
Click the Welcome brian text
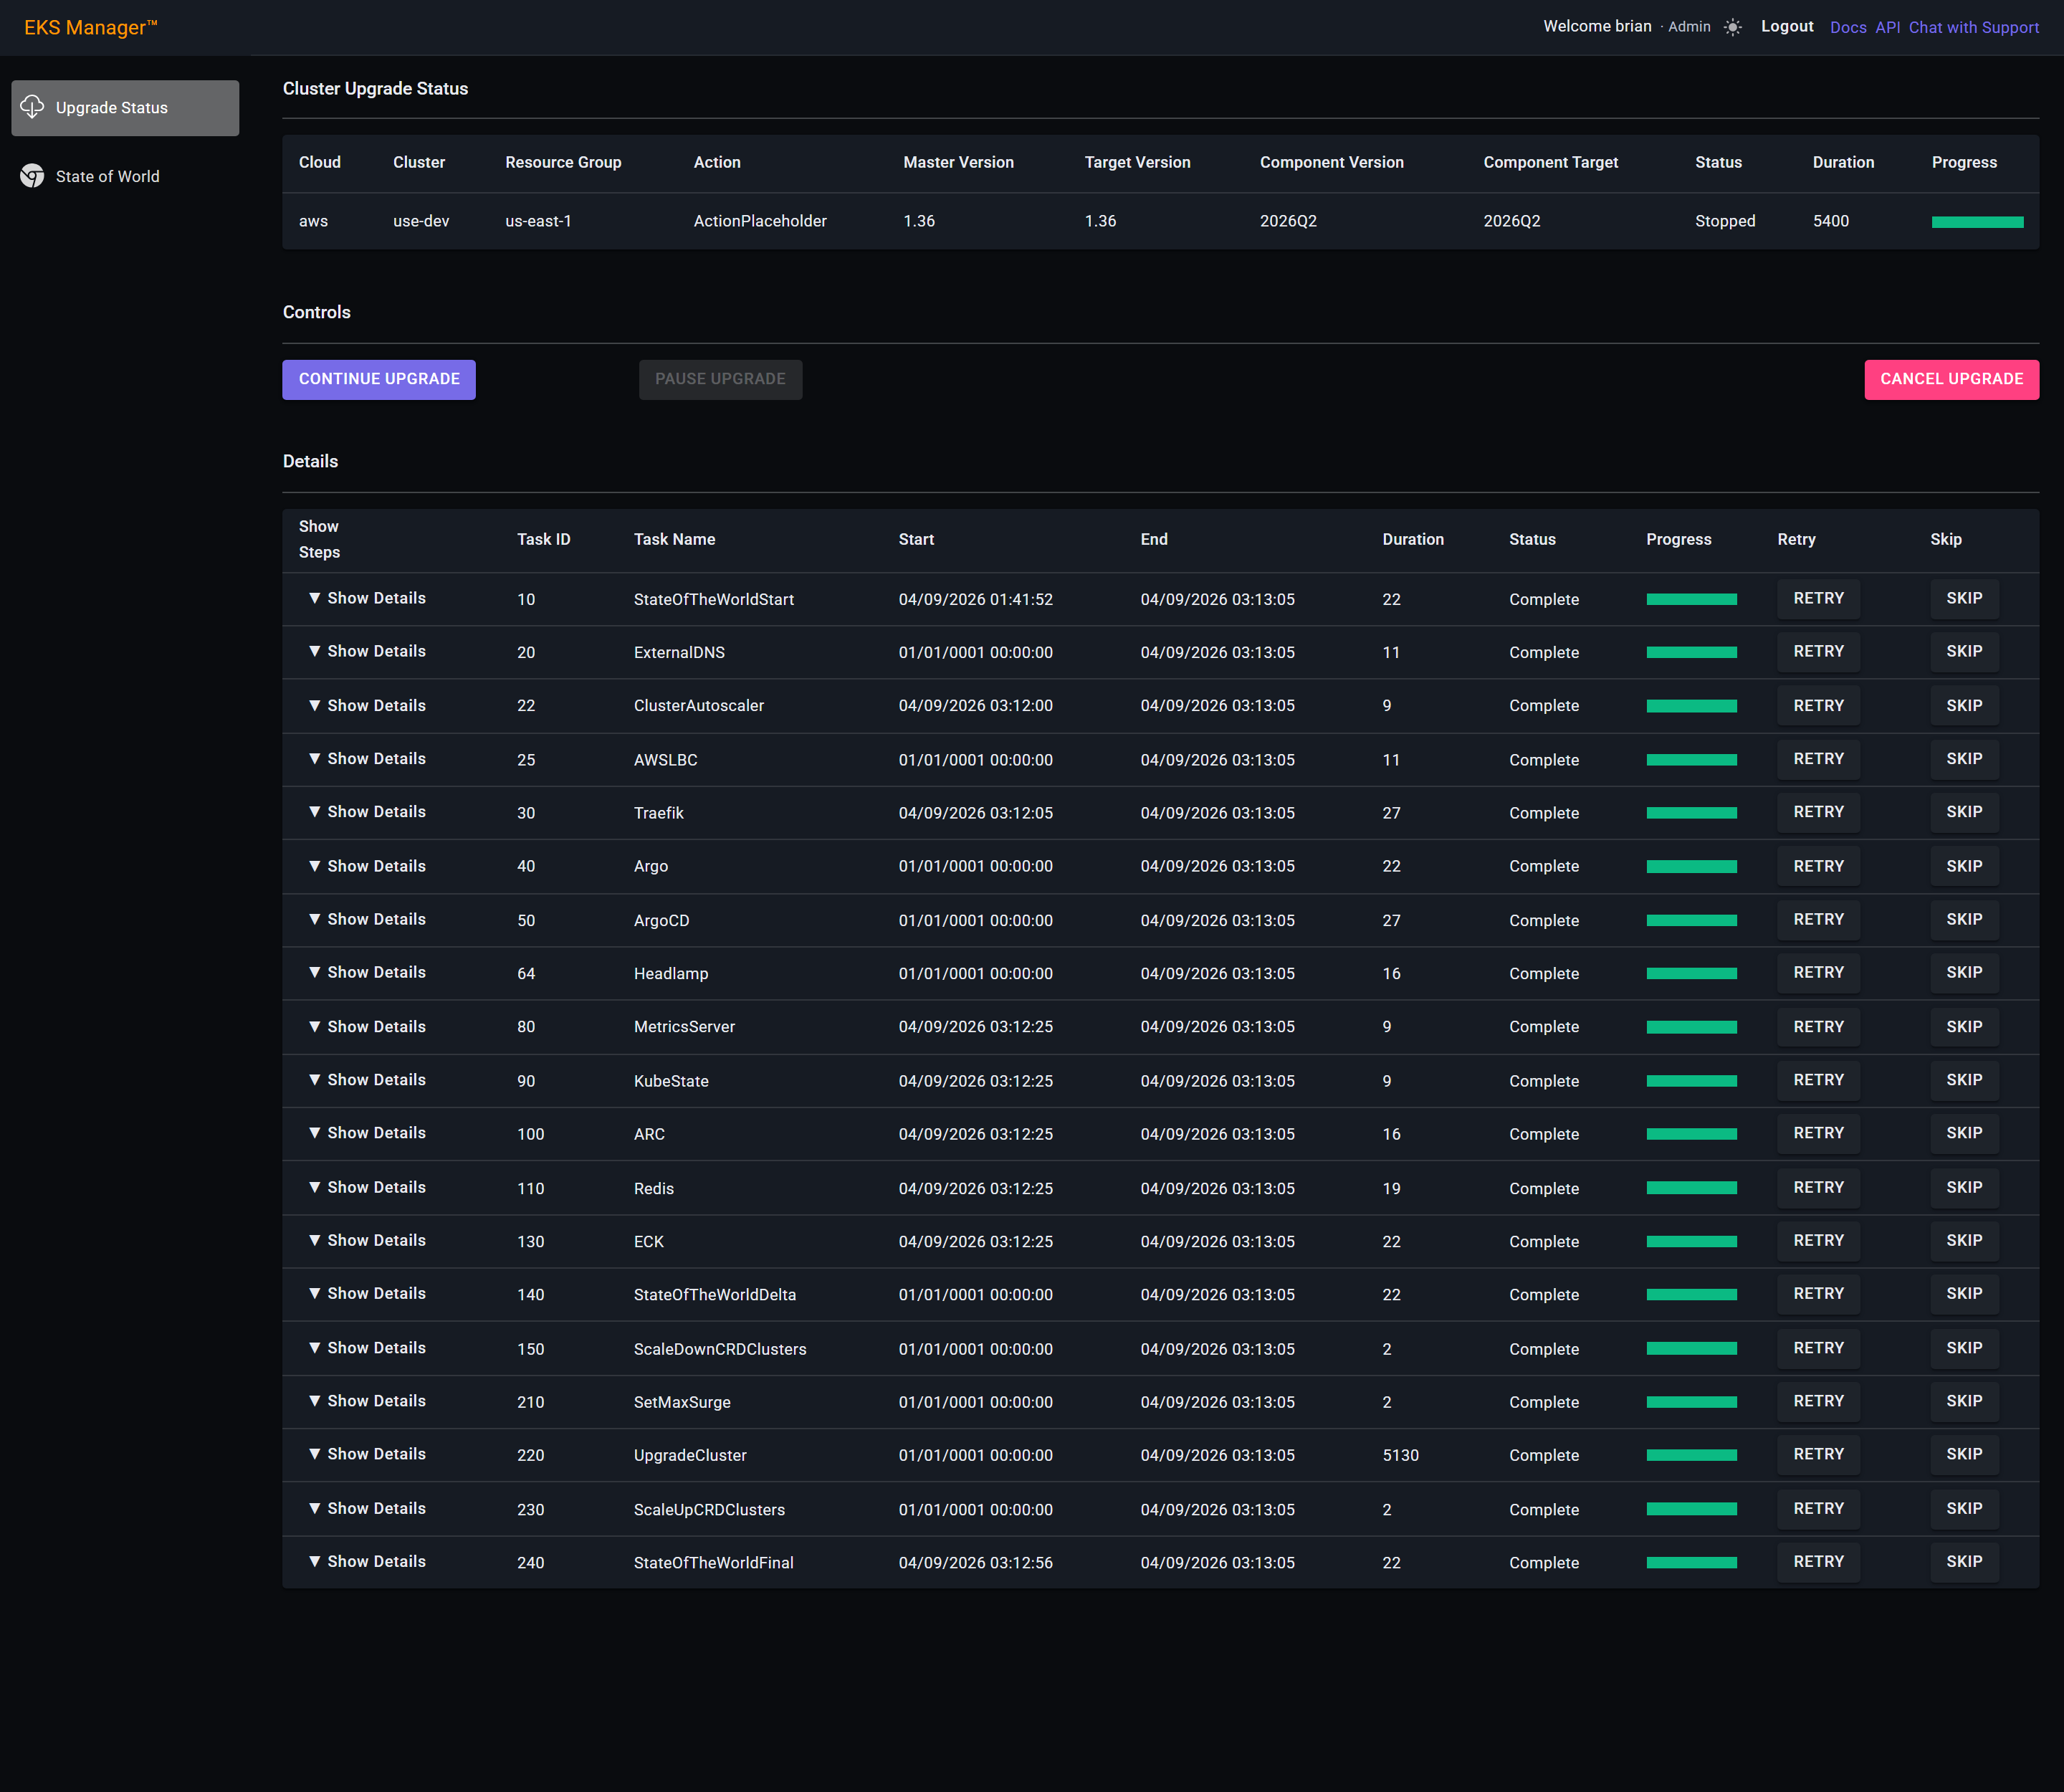[x=1597, y=26]
